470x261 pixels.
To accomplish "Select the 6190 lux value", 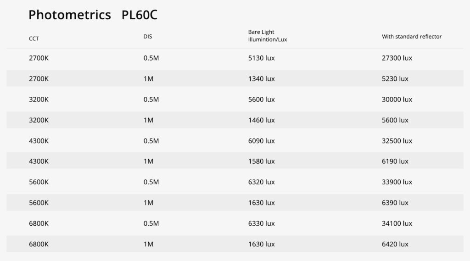I will click(x=395, y=161).
